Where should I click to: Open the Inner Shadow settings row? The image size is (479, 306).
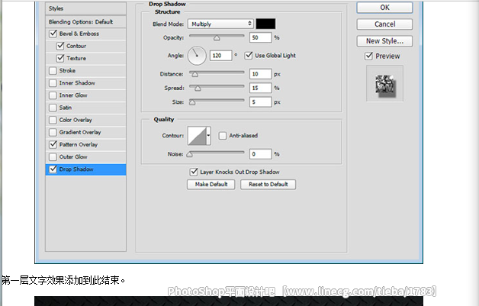(x=86, y=83)
